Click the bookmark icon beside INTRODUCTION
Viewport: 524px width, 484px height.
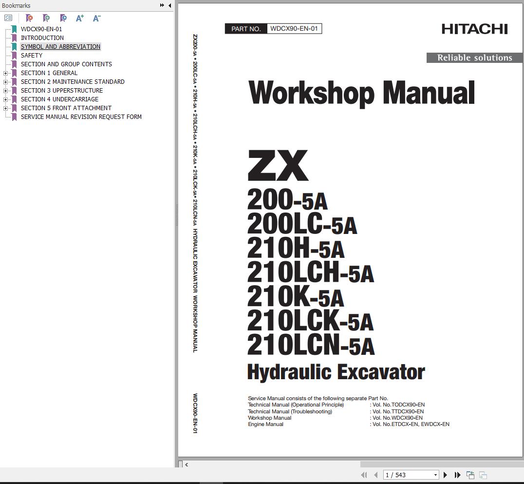coord(15,38)
